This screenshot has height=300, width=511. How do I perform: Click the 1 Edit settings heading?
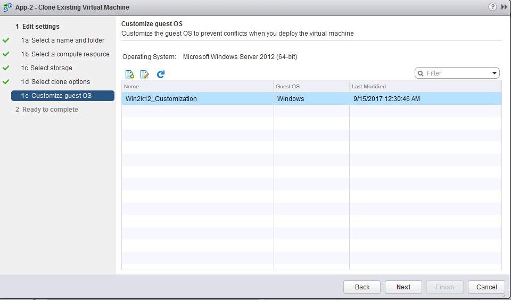coord(37,27)
